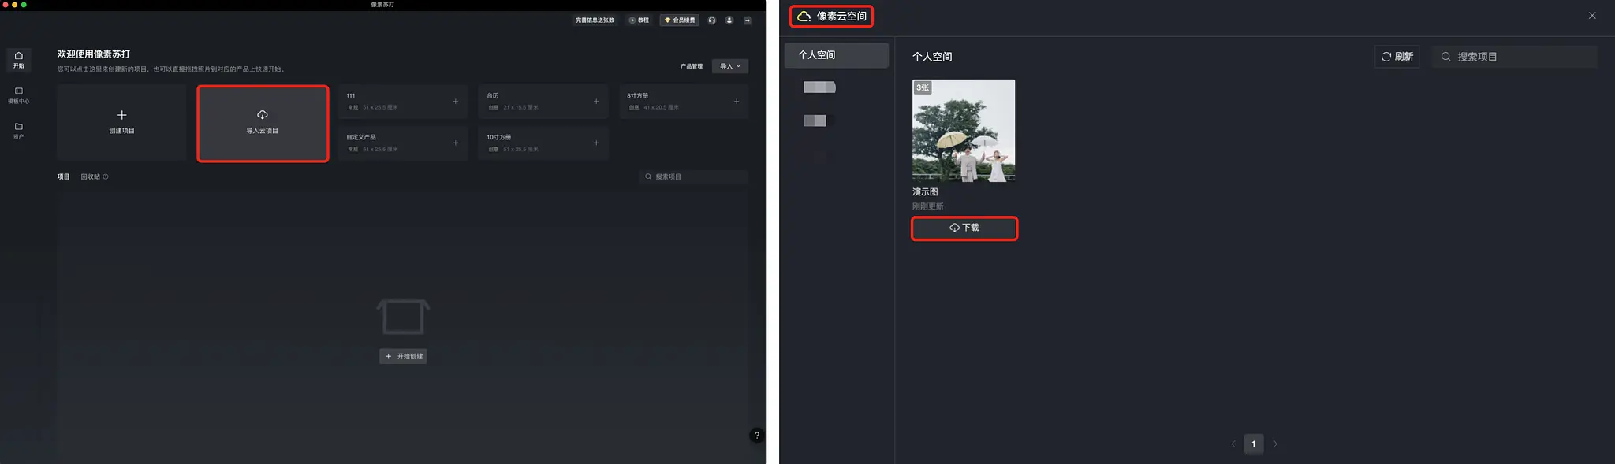Click the 下载 download button

(964, 228)
